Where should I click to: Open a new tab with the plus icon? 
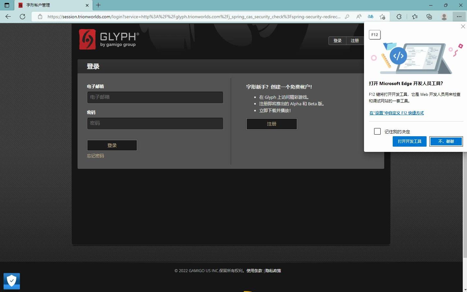[98, 5]
